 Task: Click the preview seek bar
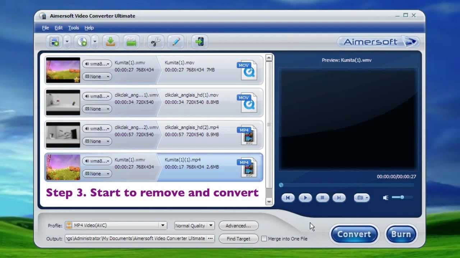(348, 185)
